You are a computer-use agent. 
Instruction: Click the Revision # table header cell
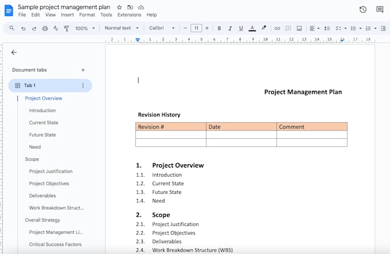point(171,127)
